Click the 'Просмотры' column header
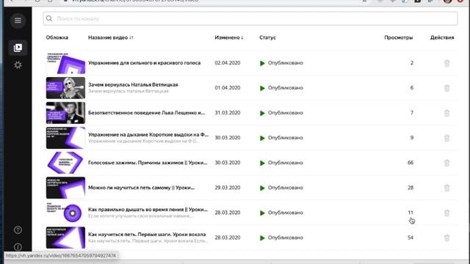 398,37
